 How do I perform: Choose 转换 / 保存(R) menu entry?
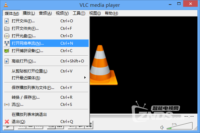point(46,97)
